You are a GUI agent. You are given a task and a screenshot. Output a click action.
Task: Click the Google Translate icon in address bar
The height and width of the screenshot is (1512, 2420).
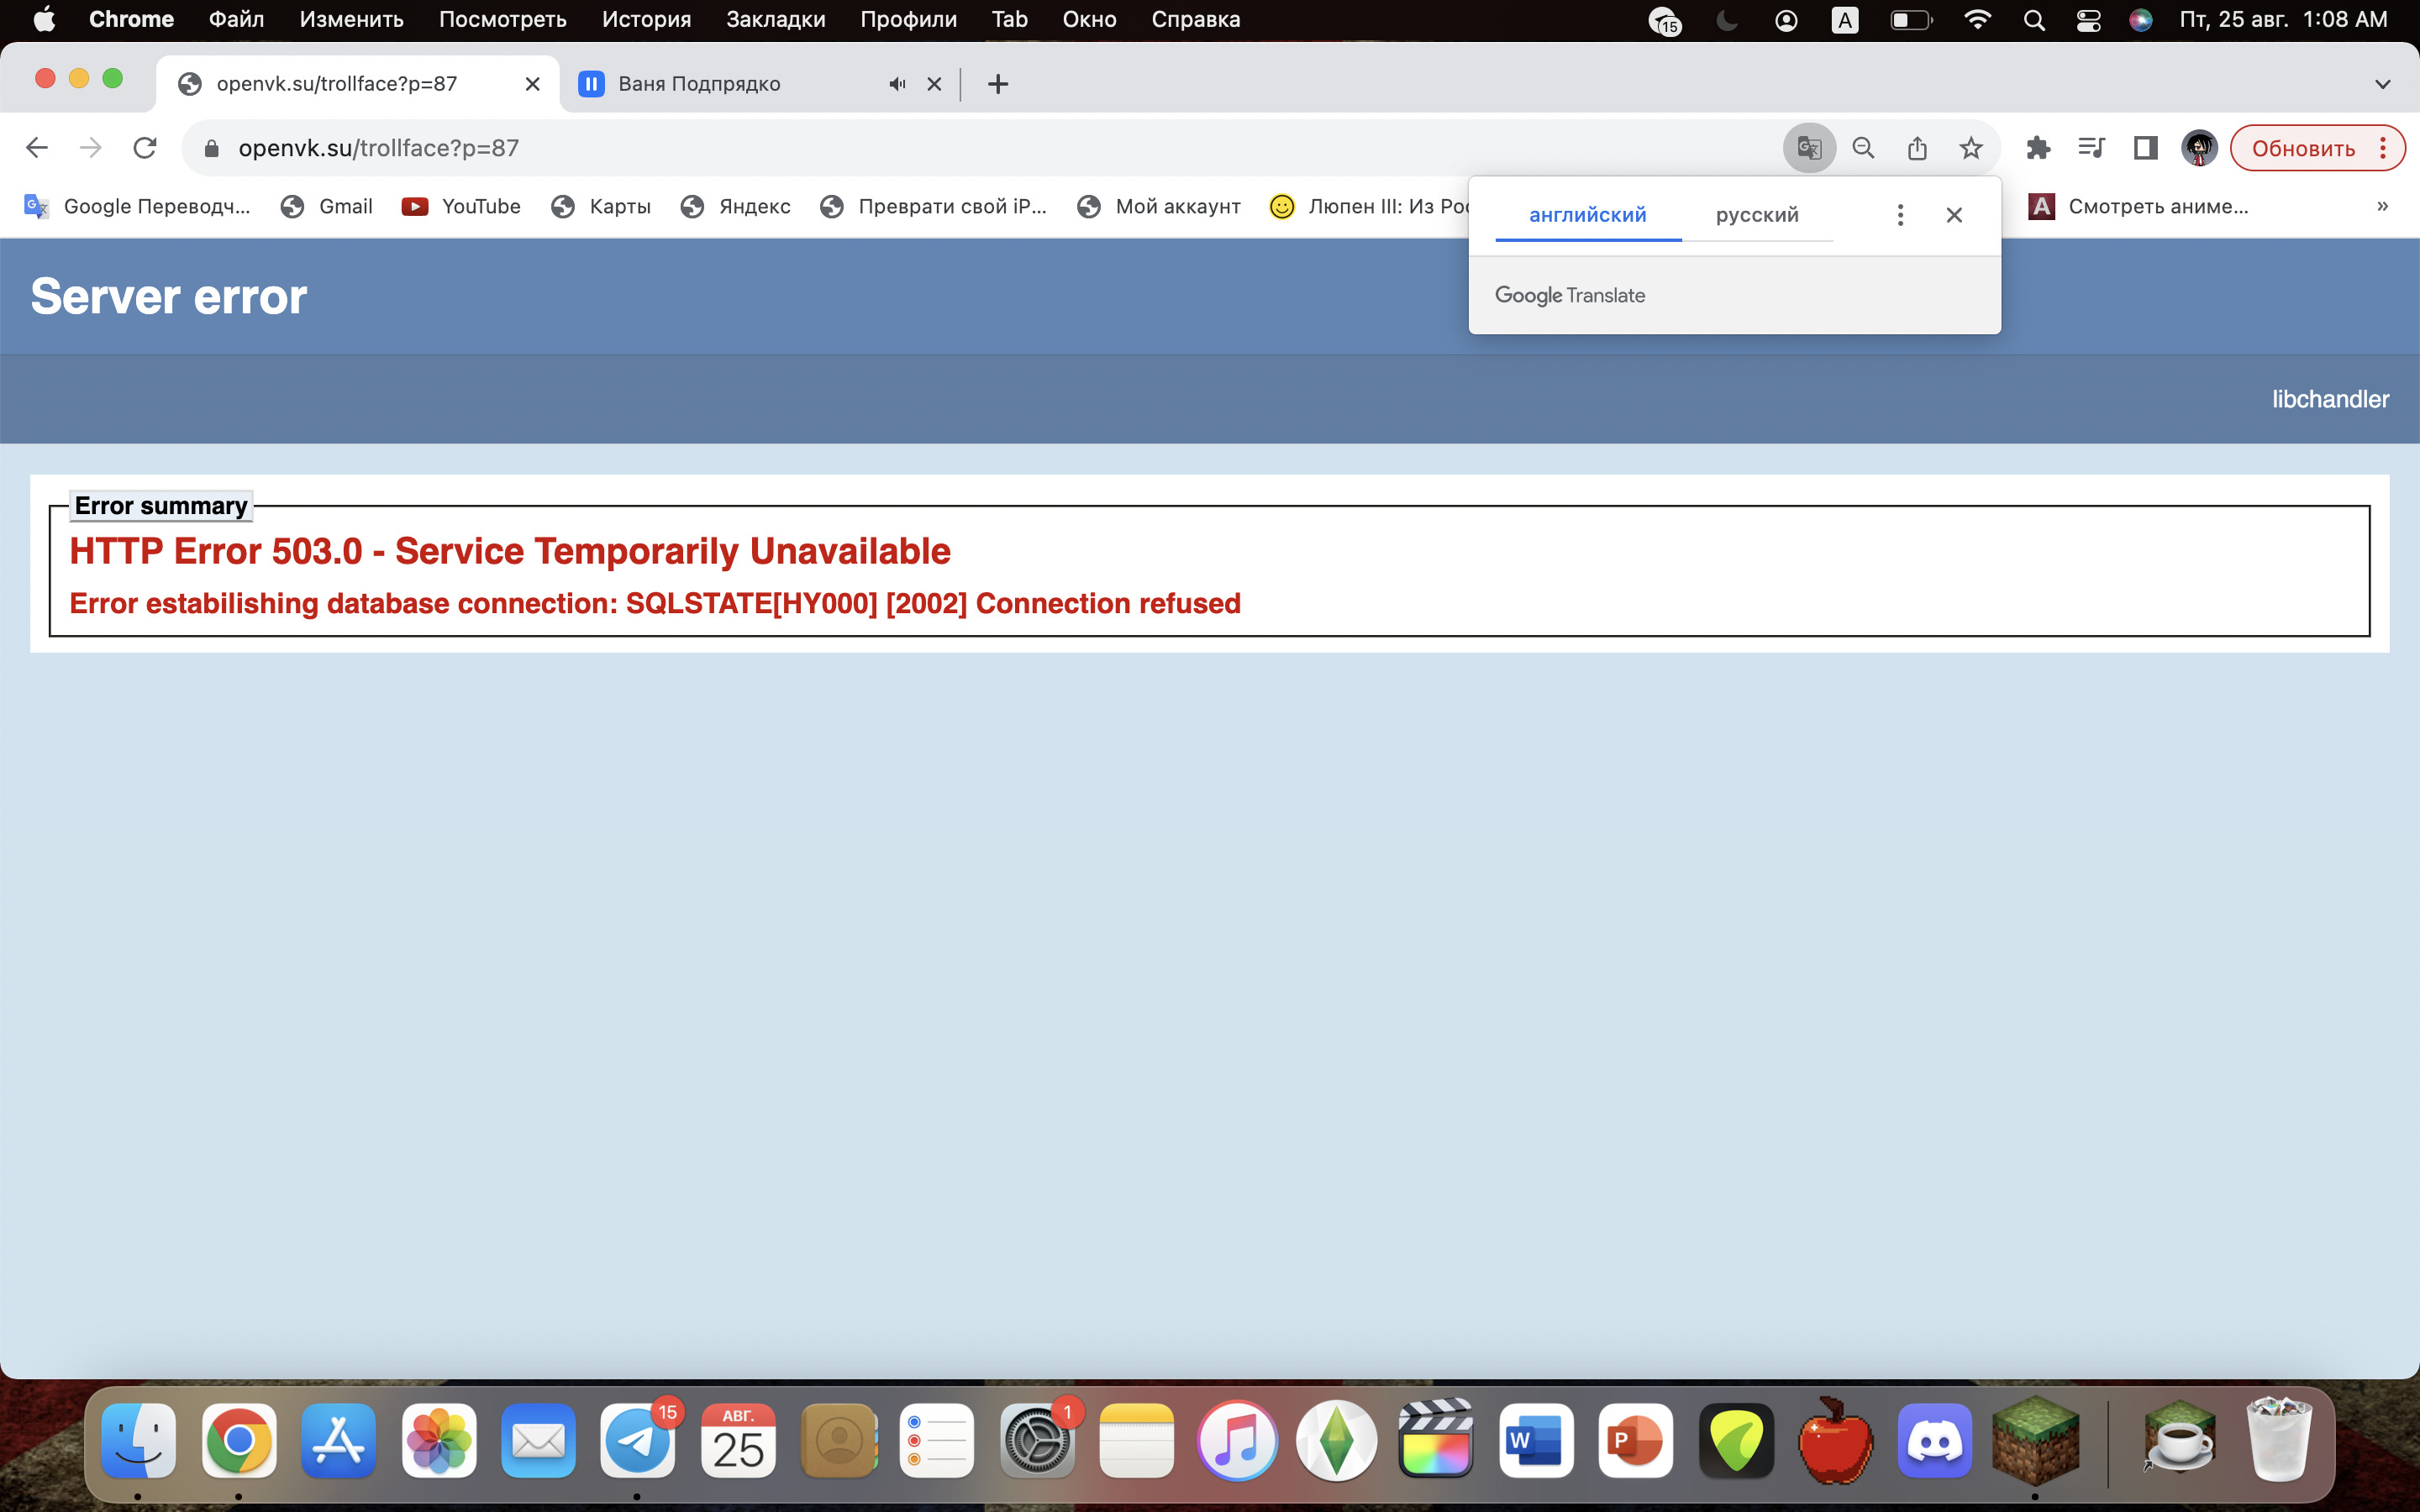click(1809, 148)
